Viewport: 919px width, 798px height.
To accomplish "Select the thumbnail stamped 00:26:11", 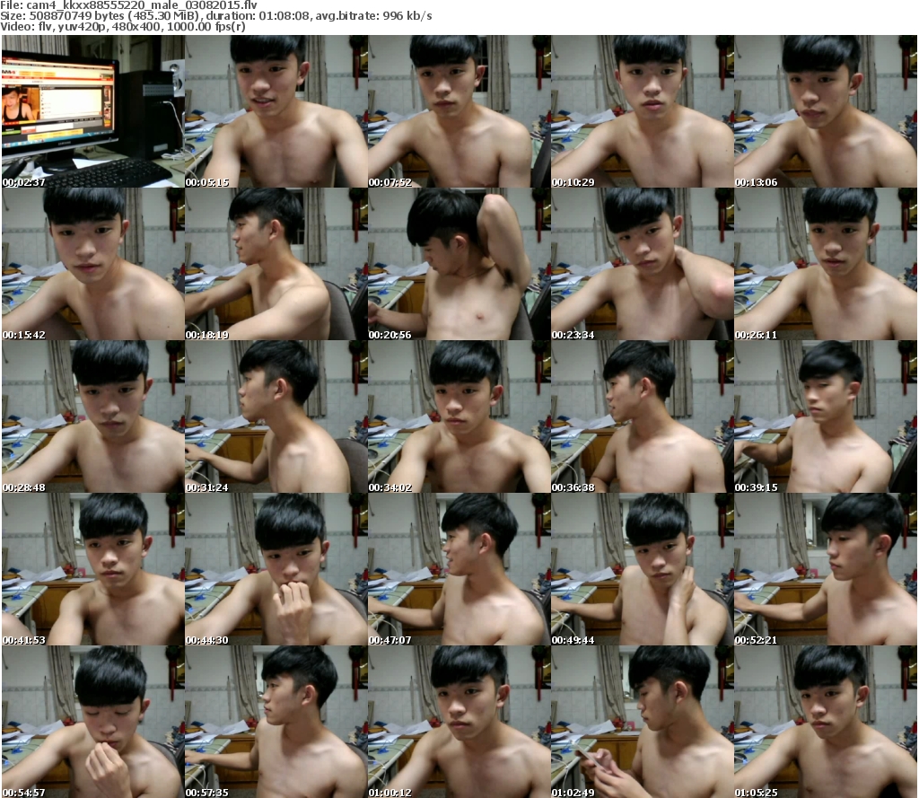I will 826,264.
